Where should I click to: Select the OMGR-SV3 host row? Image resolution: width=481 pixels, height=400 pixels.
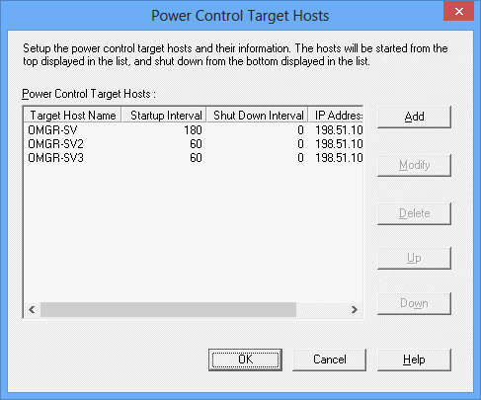click(x=194, y=158)
